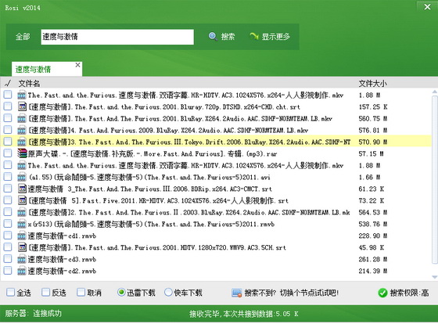Click video icon of the 576.81 M row
Viewport: 438px width, 324px height.
pyautogui.click(x=22, y=130)
